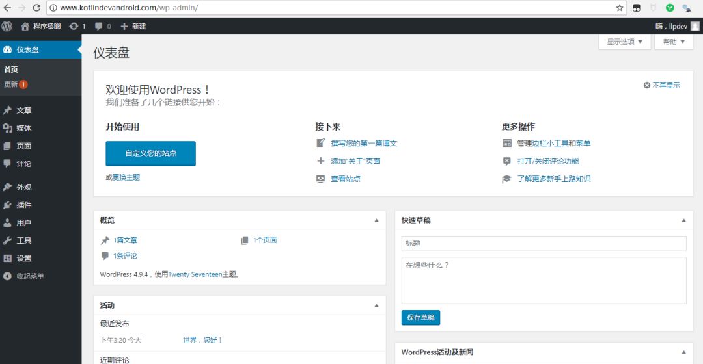Click the 用户 user icon in sidebar
Viewport: 703px width, 364px height.
click(x=7, y=222)
